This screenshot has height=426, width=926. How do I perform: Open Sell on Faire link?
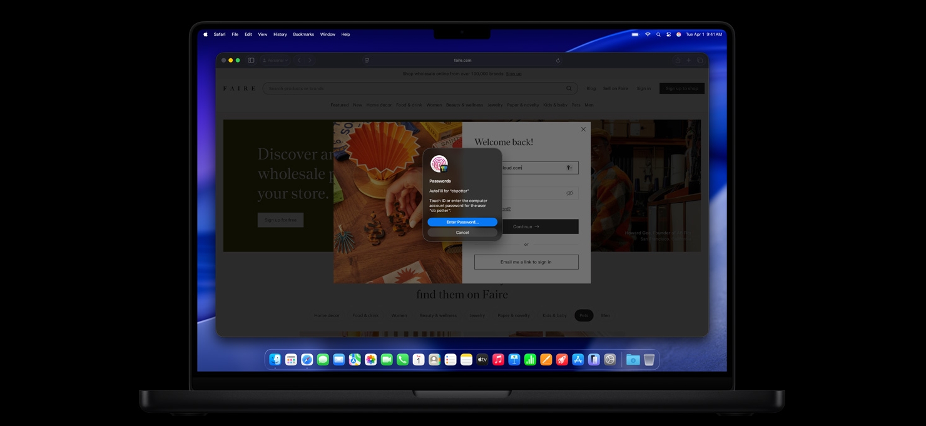[616, 88]
